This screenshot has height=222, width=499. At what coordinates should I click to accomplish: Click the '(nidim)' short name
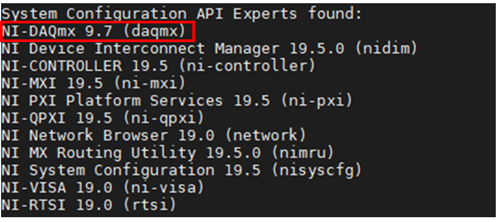386,49
